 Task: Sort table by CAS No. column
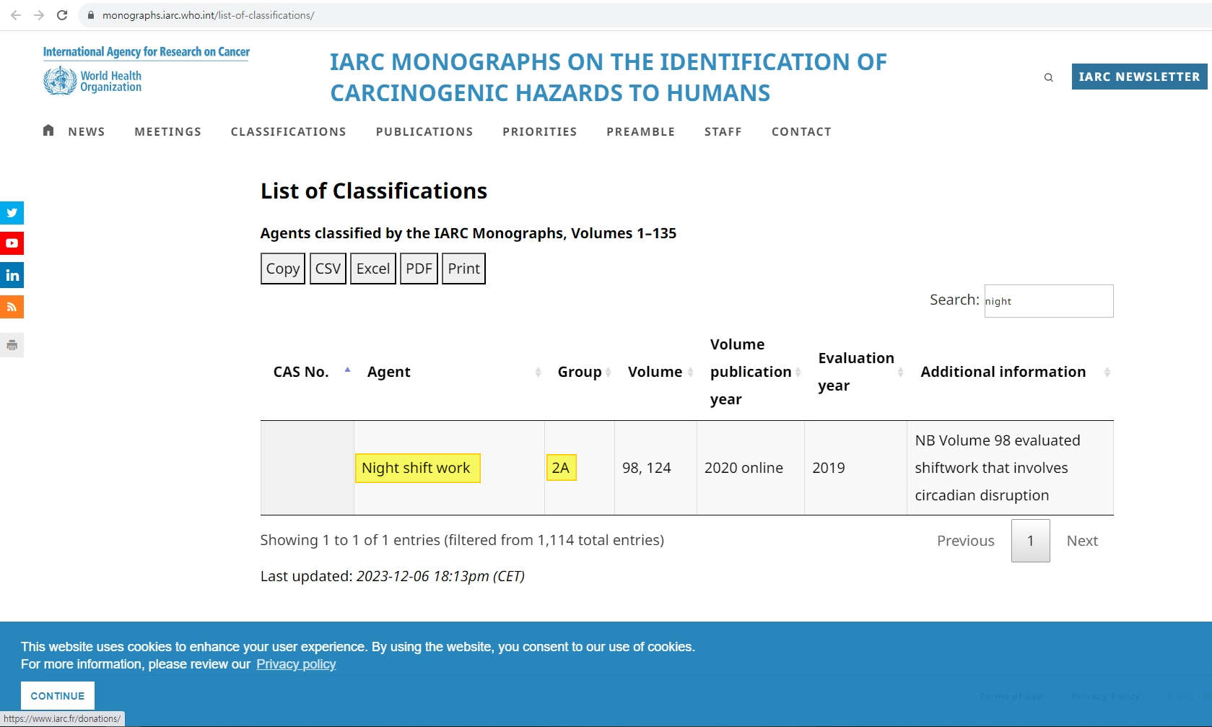pyautogui.click(x=307, y=372)
